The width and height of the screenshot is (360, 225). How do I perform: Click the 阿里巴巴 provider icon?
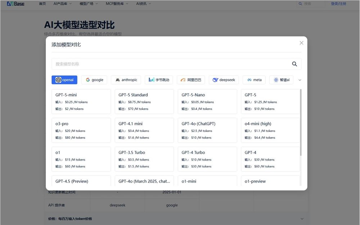183,80
